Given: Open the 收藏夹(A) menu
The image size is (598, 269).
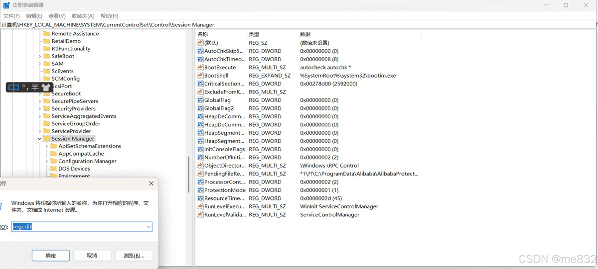Looking at the screenshot, I should [83, 16].
